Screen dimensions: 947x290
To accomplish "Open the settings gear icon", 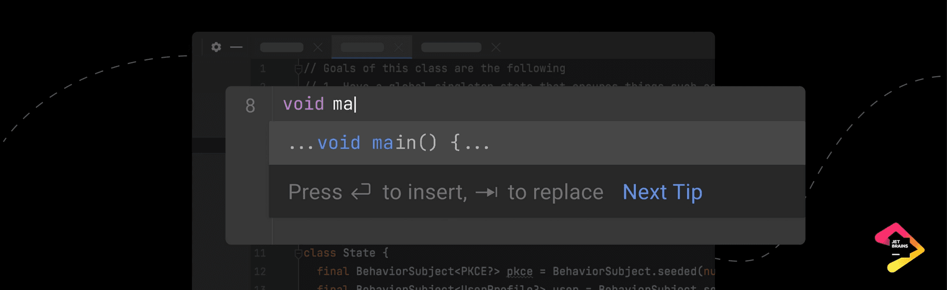I will (216, 47).
